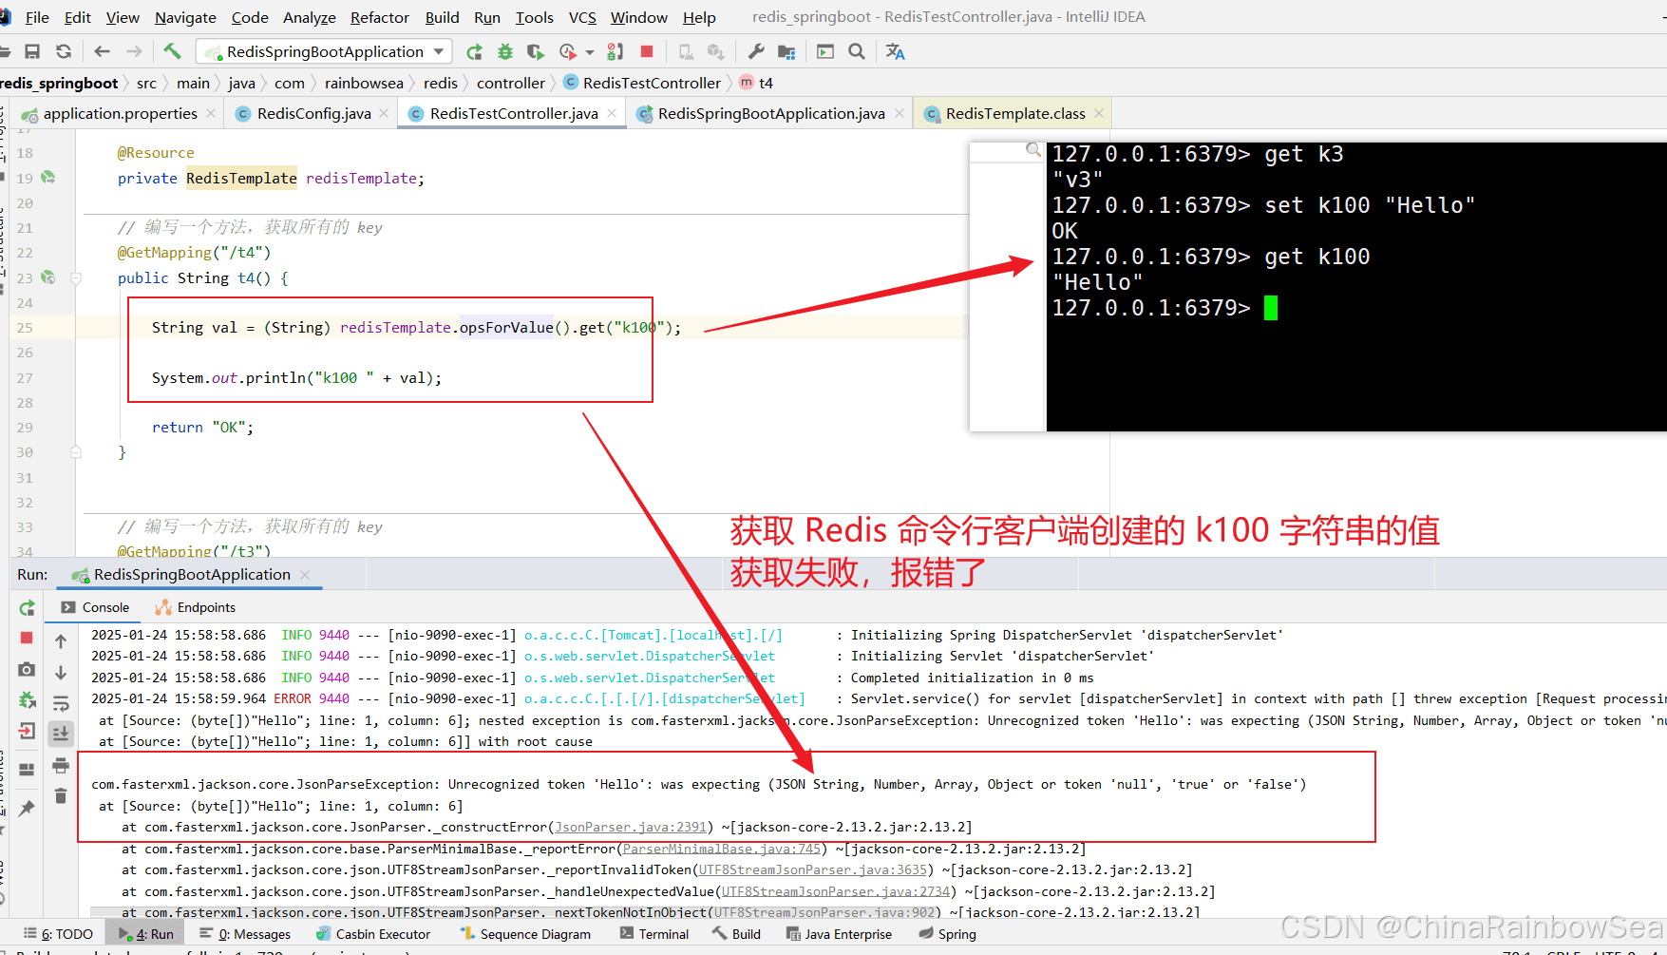Open the Search Everywhere magnifier icon
Screen dimensions: 1667x955
(x=857, y=51)
